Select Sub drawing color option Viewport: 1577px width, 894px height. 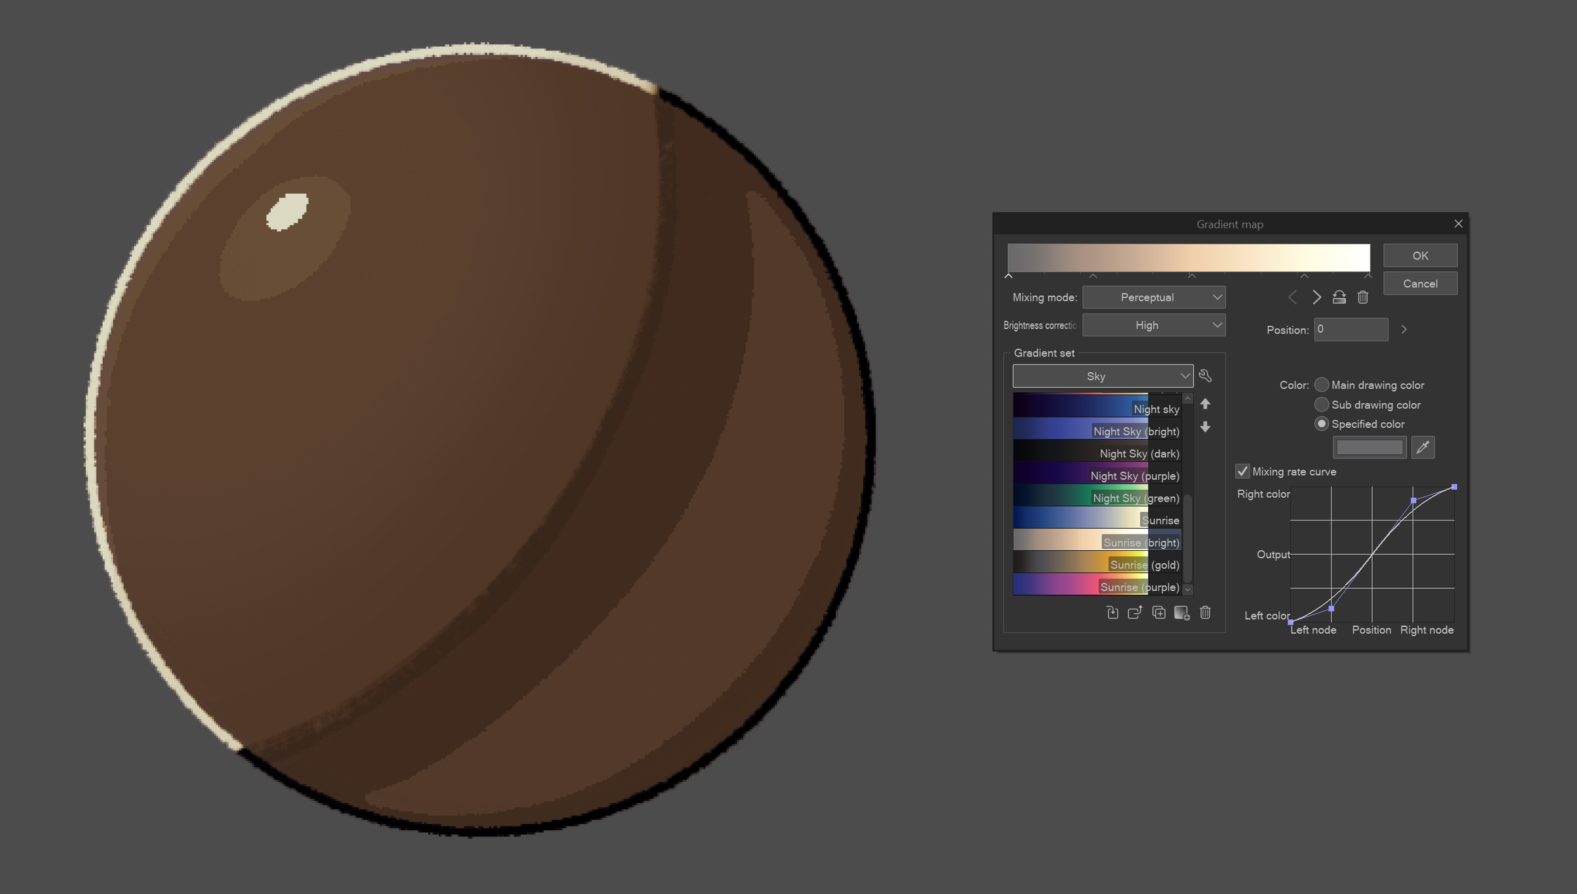1322,404
